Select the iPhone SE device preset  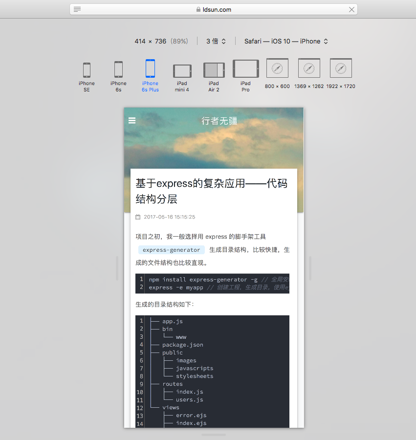tap(87, 77)
